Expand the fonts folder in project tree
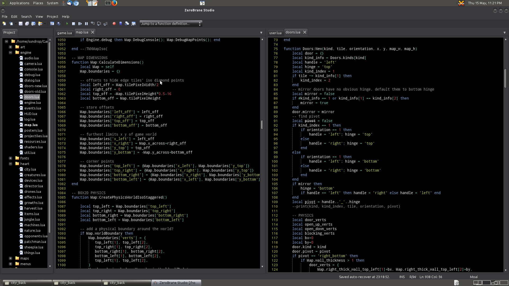Image resolution: width=509 pixels, height=286 pixels. [x=10, y=158]
